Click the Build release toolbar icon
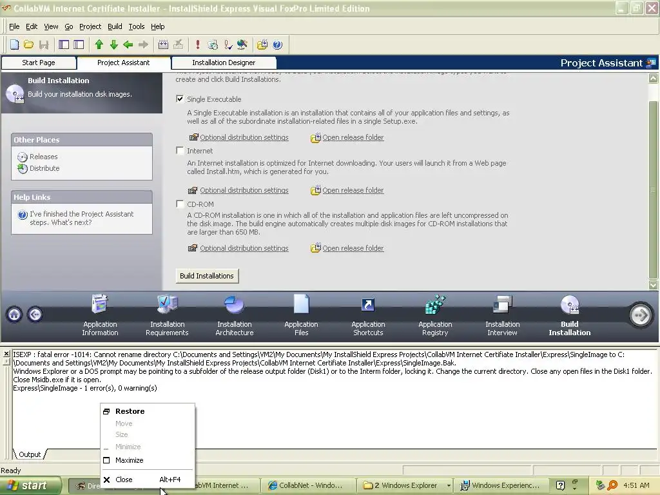660x495 pixels. 163,44
